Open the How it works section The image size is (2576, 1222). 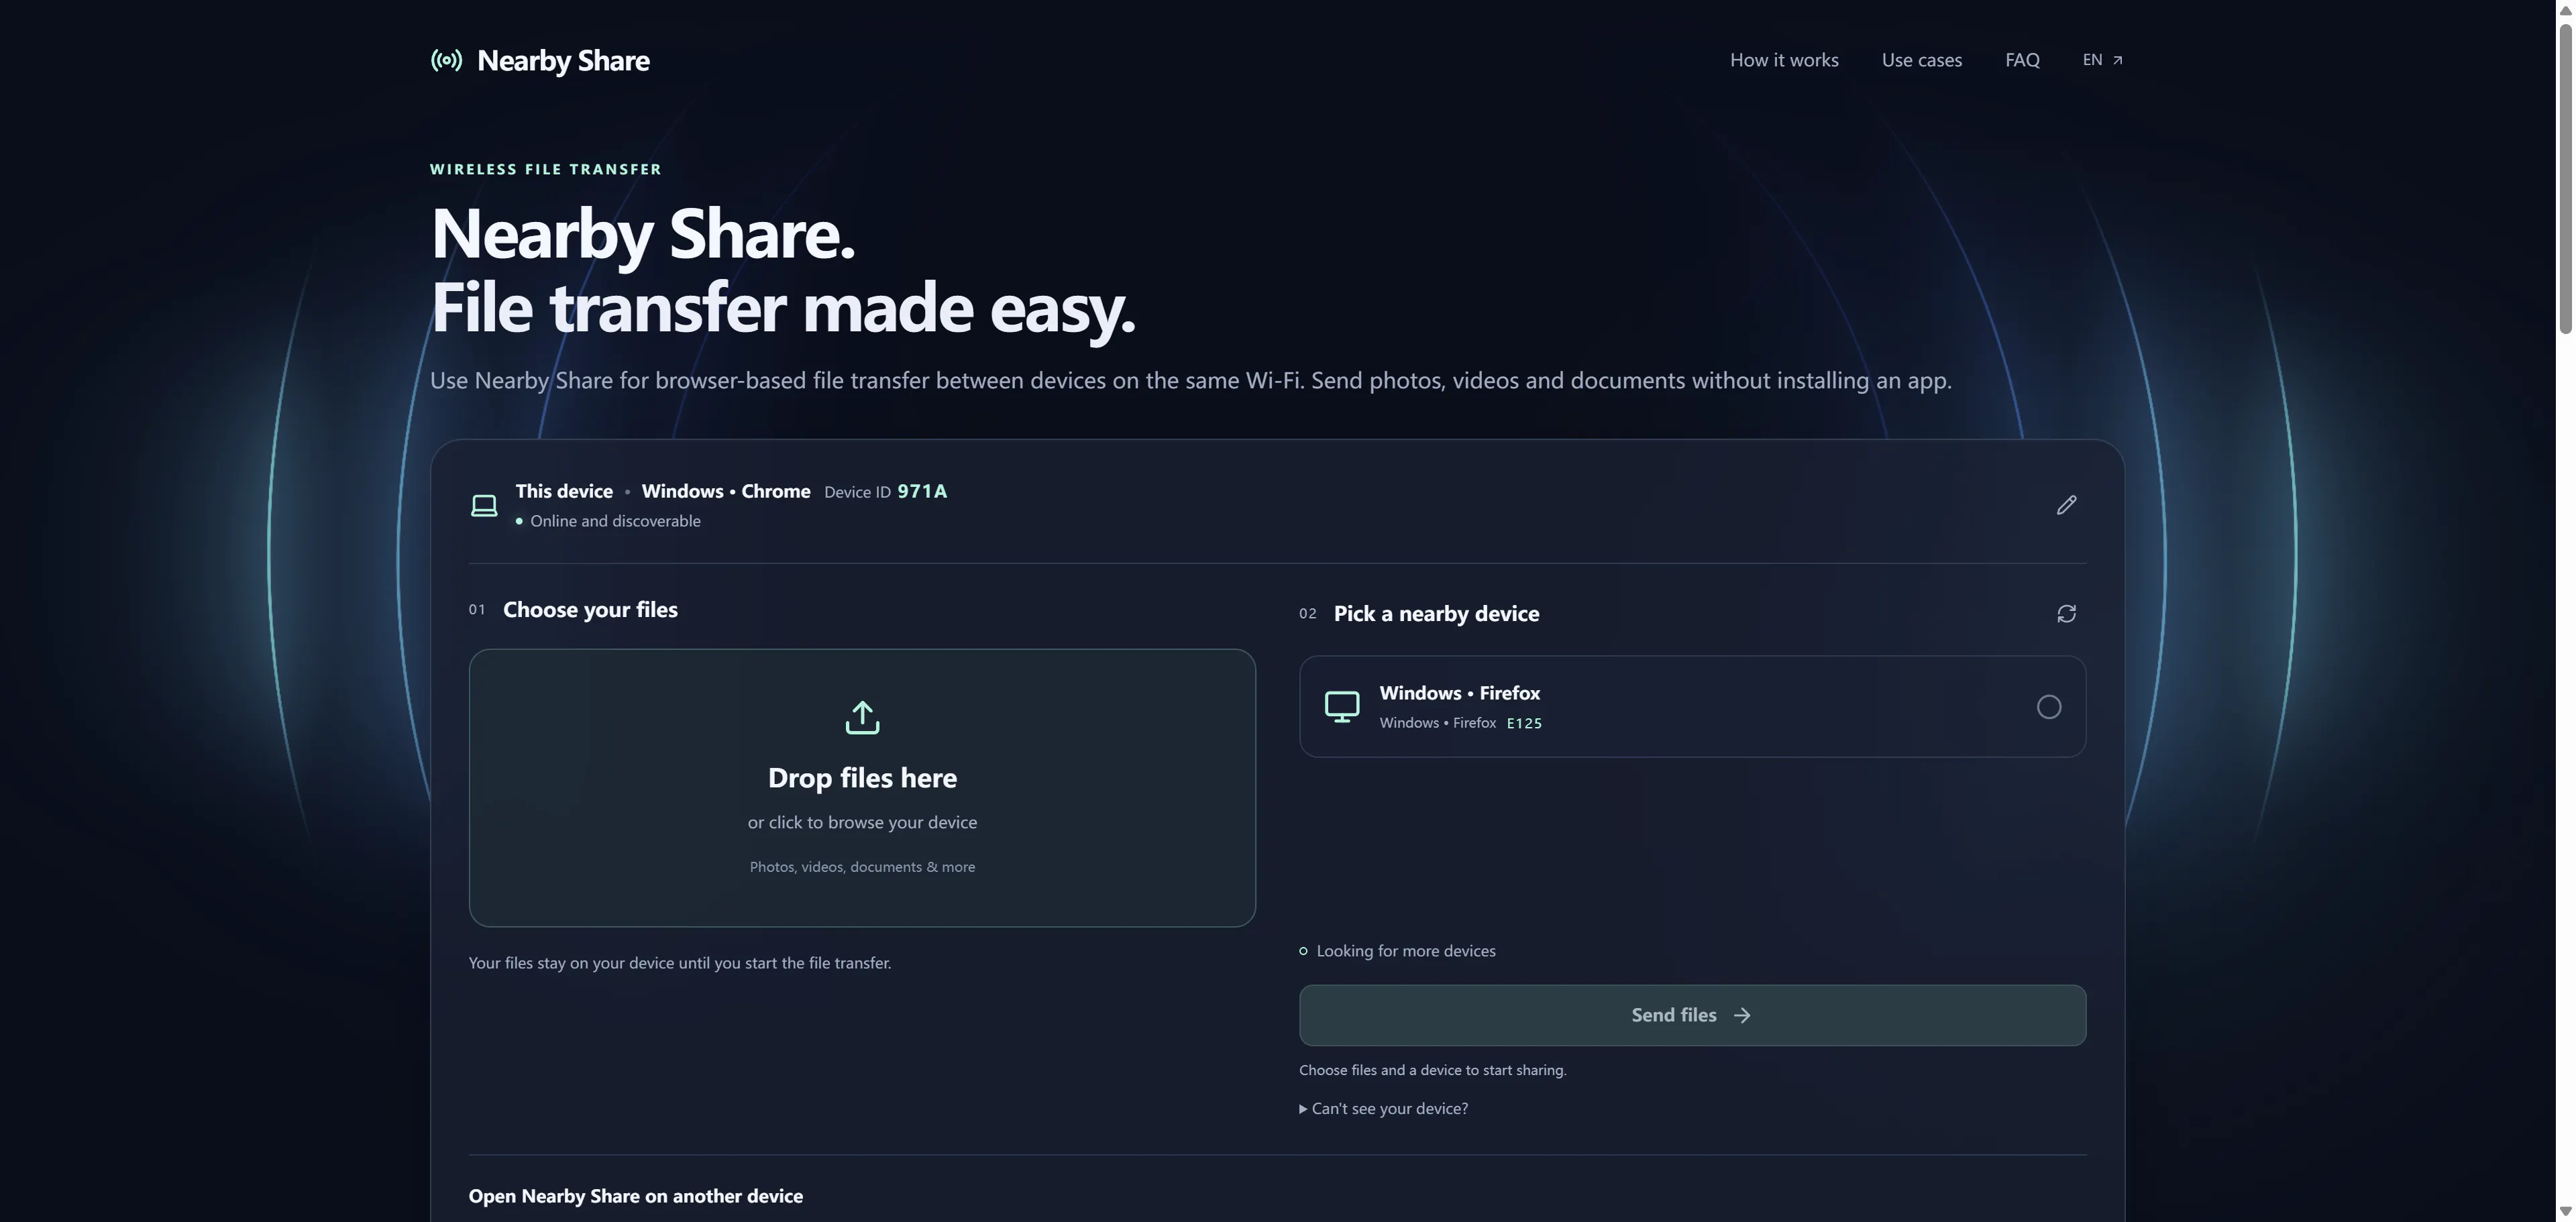click(1784, 60)
